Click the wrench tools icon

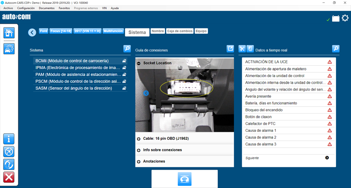242,49
